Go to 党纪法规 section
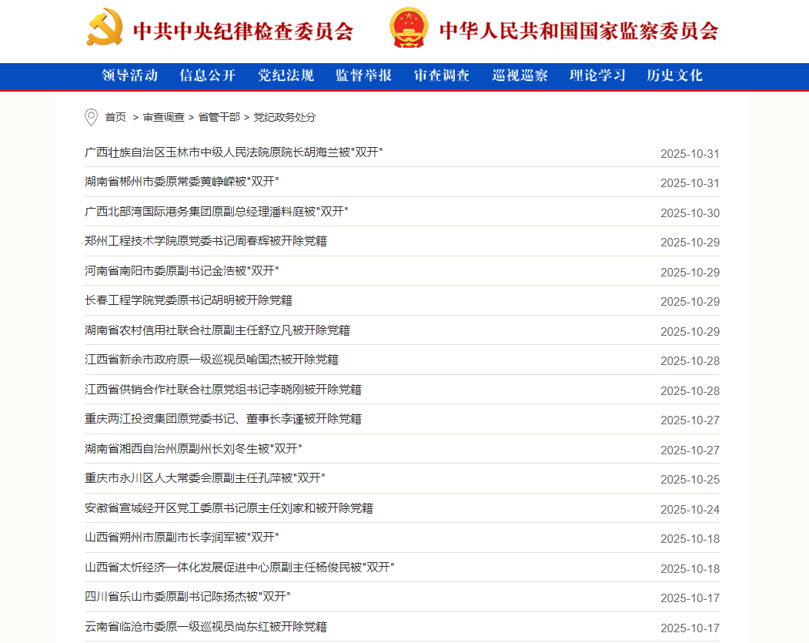The width and height of the screenshot is (809, 643). click(x=286, y=75)
